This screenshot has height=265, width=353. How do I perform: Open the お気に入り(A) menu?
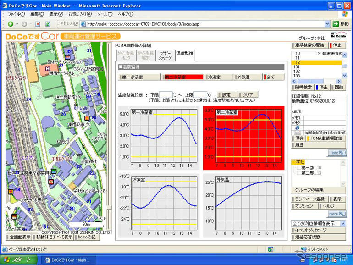[80, 14]
